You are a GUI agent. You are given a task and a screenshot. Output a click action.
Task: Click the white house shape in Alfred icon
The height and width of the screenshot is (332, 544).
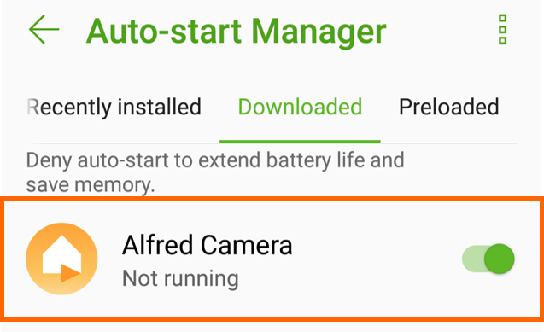tap(61, 254)
